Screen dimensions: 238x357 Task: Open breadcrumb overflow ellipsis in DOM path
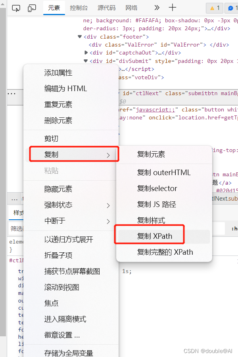[15, 199]
